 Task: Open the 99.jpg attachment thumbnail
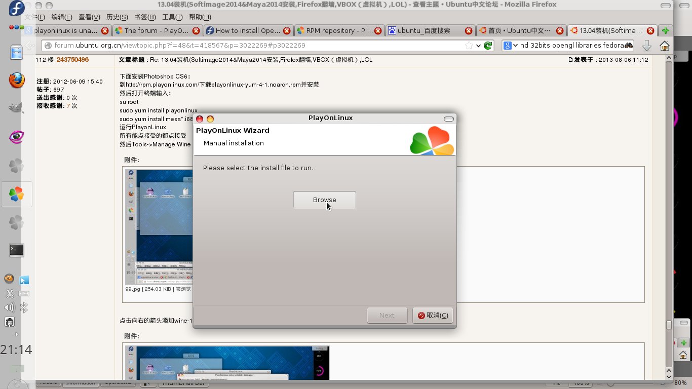[159, 227]
